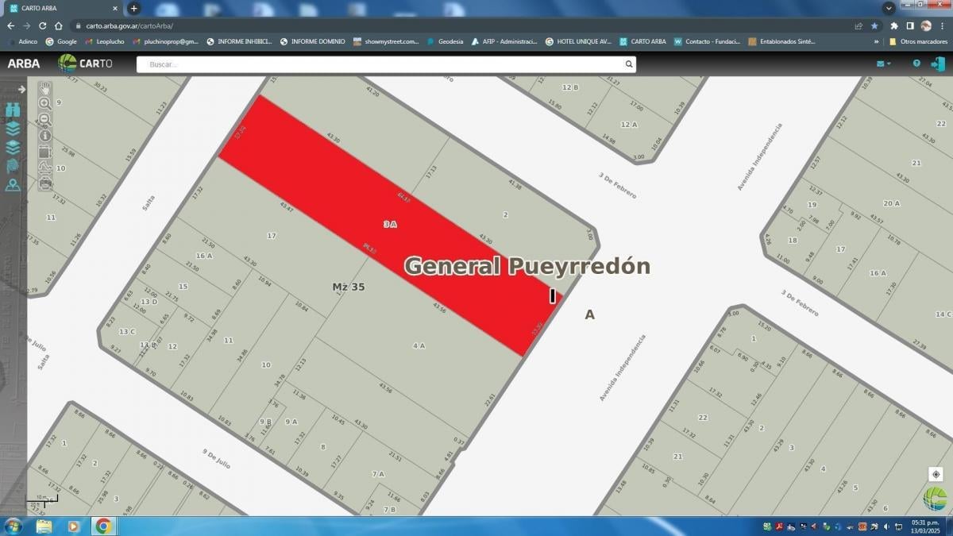Click the locate-me target button
Image resolution: width=953 pixels, height=536 pixels.
coord(936,474)
